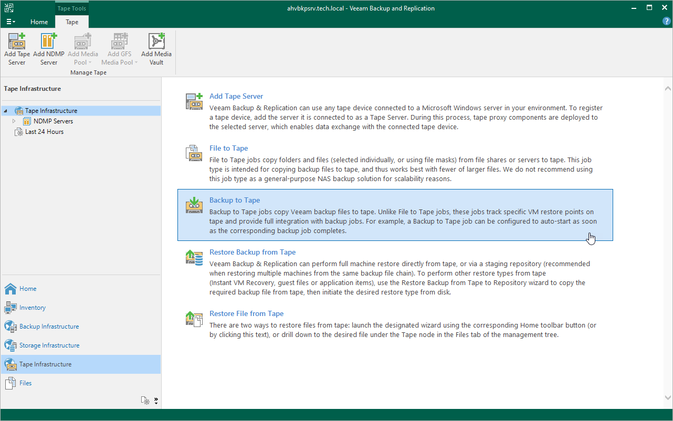Click the Add Tape Server icon in main pane
Image resolution: width=673 pixels, height=421 pixels.
(194, 101)
